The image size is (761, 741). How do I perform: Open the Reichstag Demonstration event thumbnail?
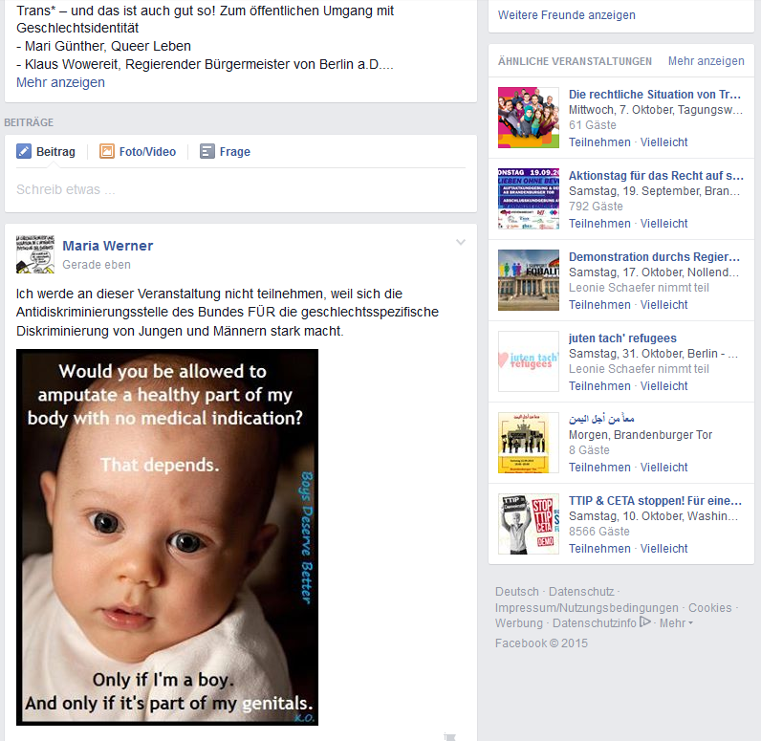529,280
